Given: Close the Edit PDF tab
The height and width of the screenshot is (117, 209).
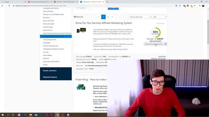Looking at the screenshot, I should coord(77,2).
